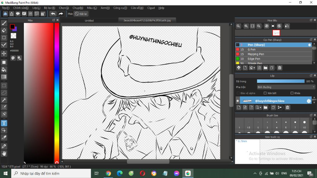Enable the Khóa lock checkbox

[292, 93]
